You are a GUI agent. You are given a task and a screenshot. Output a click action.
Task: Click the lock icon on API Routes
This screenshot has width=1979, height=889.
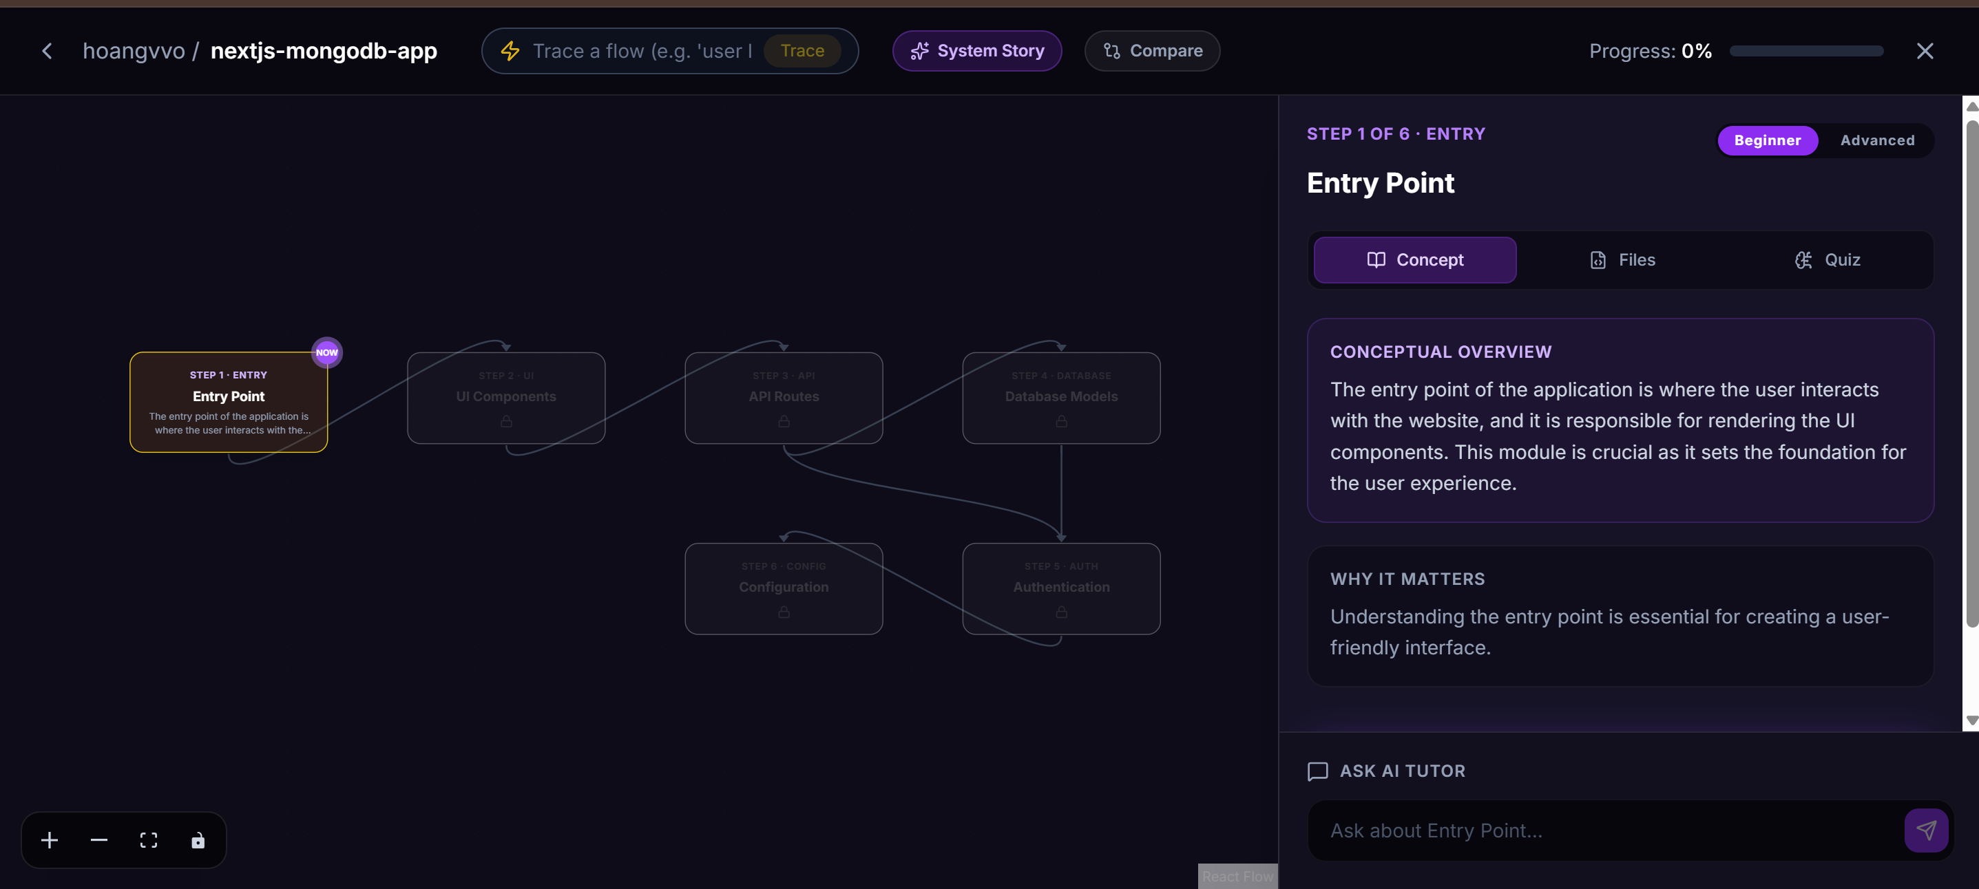click(x=784, y=420)
